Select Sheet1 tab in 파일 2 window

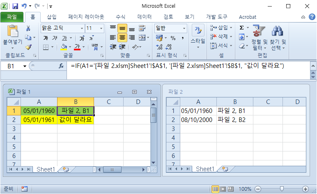coord(205,169)
